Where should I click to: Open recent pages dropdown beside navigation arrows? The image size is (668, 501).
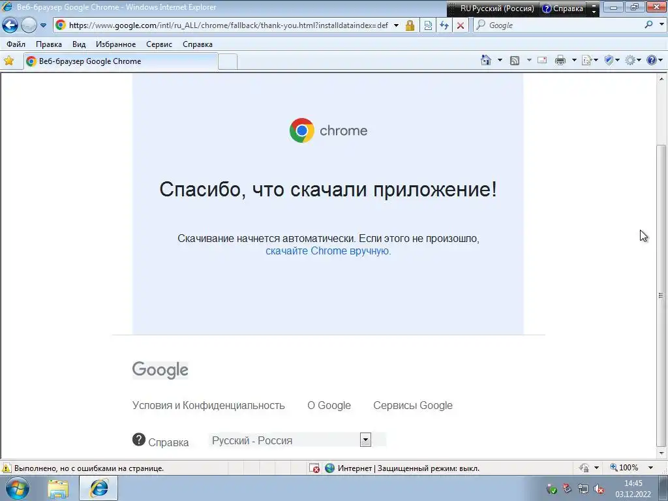tap(43, 25)
